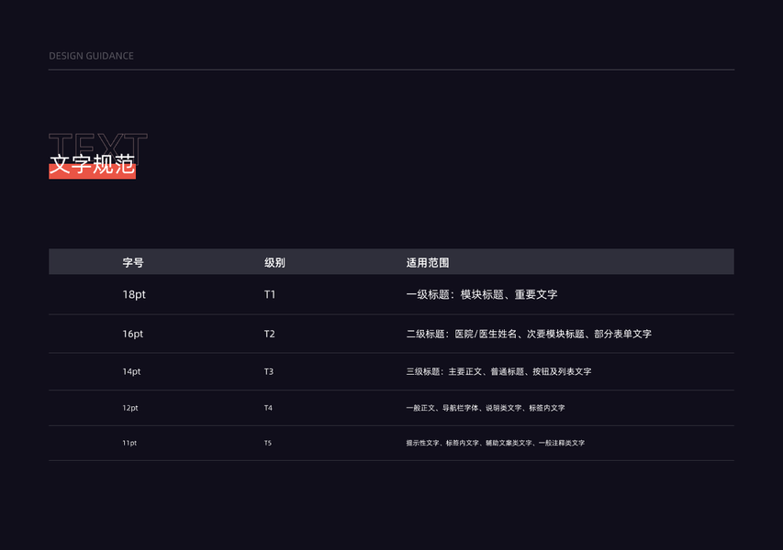Select the 14pt font size cell

point(131,372)
